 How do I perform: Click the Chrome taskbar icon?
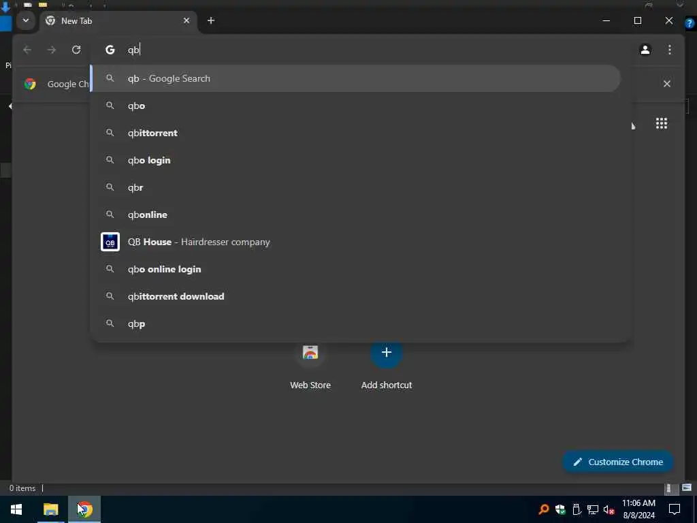[84, 509]
